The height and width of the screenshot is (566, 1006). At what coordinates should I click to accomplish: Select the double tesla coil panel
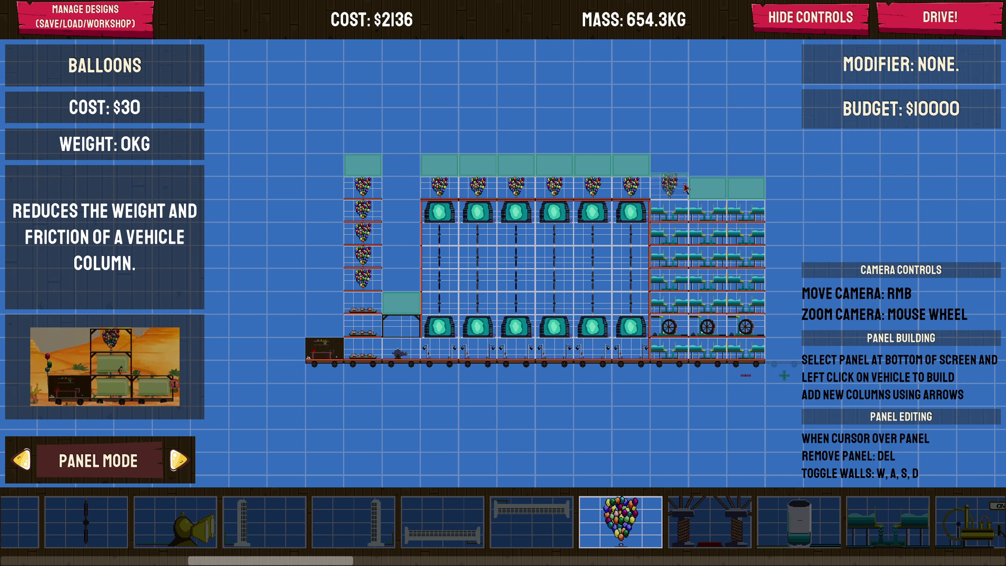(709, 523)
